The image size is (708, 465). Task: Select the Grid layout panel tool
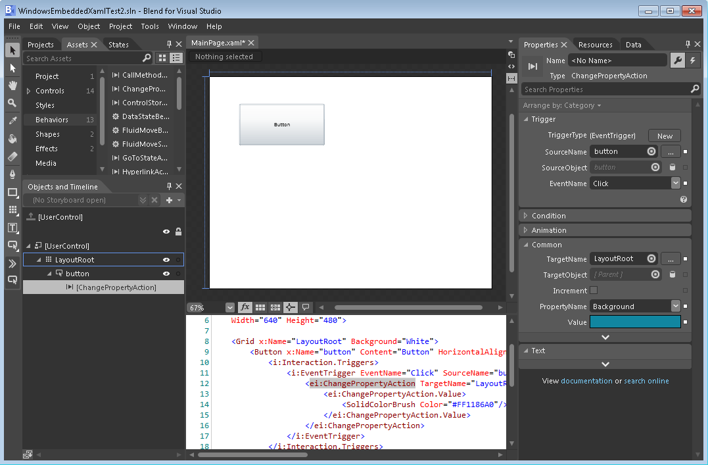pos(12,210)
